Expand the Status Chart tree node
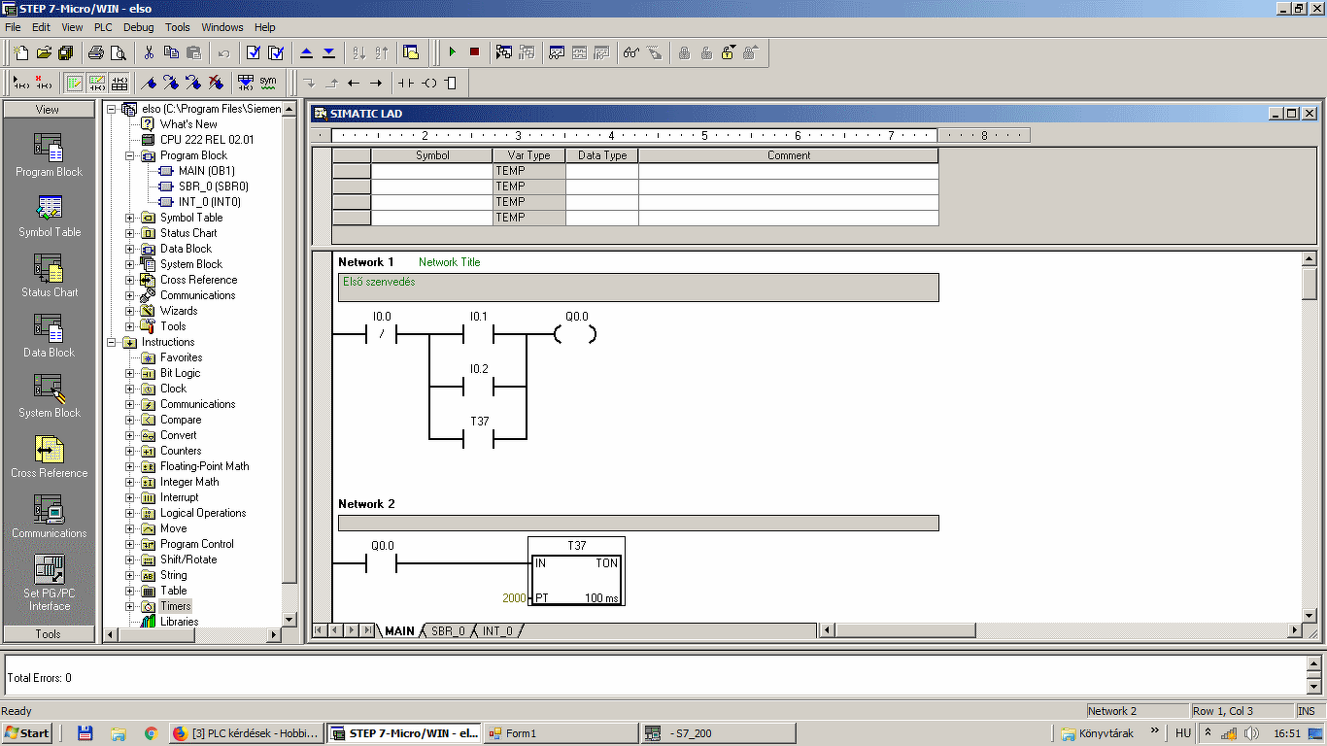The image size is (1327, 746). pyautogui.click(x=130, y=233)
